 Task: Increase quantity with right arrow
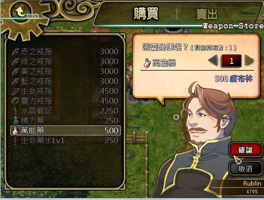pos(249,60)
